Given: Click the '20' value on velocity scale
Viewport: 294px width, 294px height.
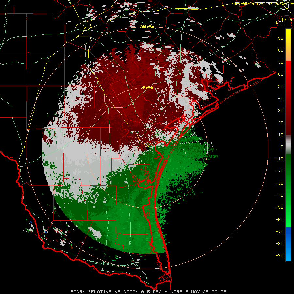Looking at the screenshot, I should click(281, 122).
